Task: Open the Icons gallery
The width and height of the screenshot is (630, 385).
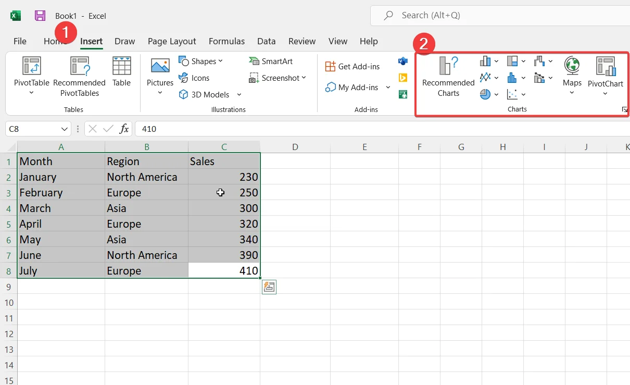Action: point(194,78)
